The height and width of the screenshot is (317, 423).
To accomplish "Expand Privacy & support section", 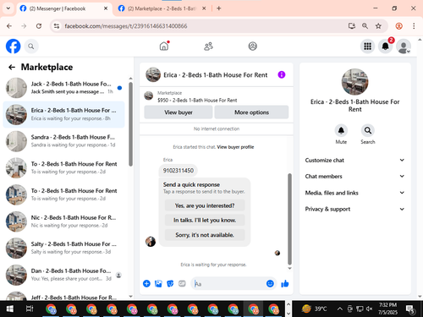I will pyautogui.click(x=354, y=209).
